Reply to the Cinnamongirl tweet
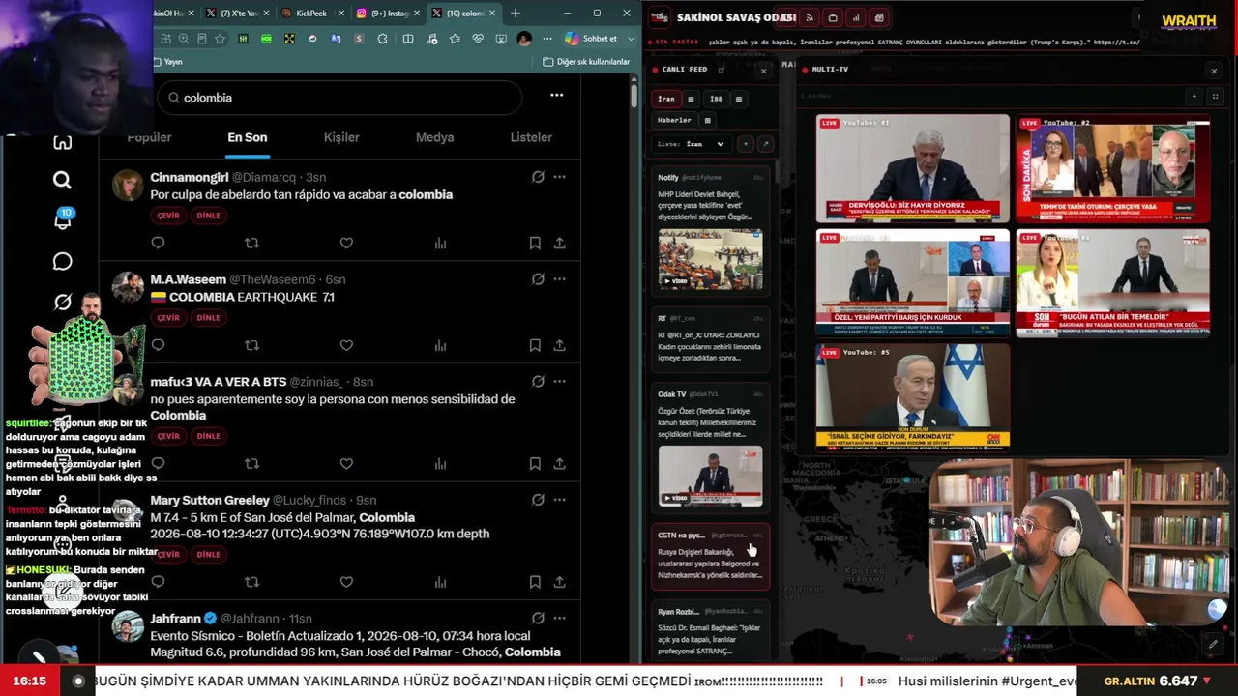1238x696 pixels. click(x=158, y=244)
